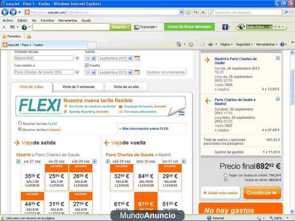Close the toolbar with the X button
Image resolution: width=295 pixels, height=221 pixels.
[4, 27]
